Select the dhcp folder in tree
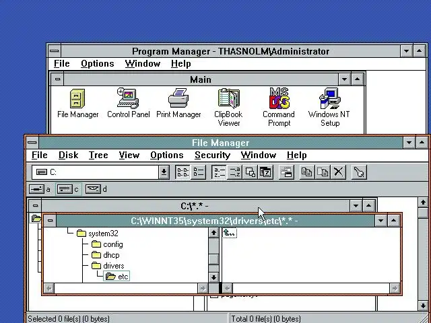431x323 pixels. coord(106,255)
